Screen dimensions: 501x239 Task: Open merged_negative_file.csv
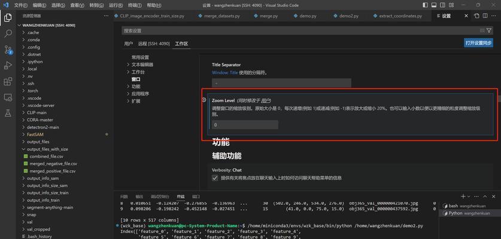pyautogui.click(x=53, y=164)
